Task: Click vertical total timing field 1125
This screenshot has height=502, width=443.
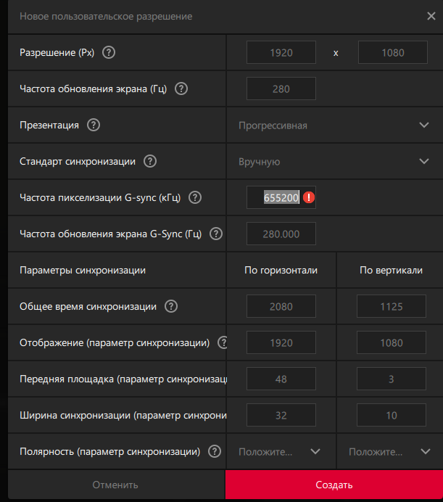Action: coord(392,306)
